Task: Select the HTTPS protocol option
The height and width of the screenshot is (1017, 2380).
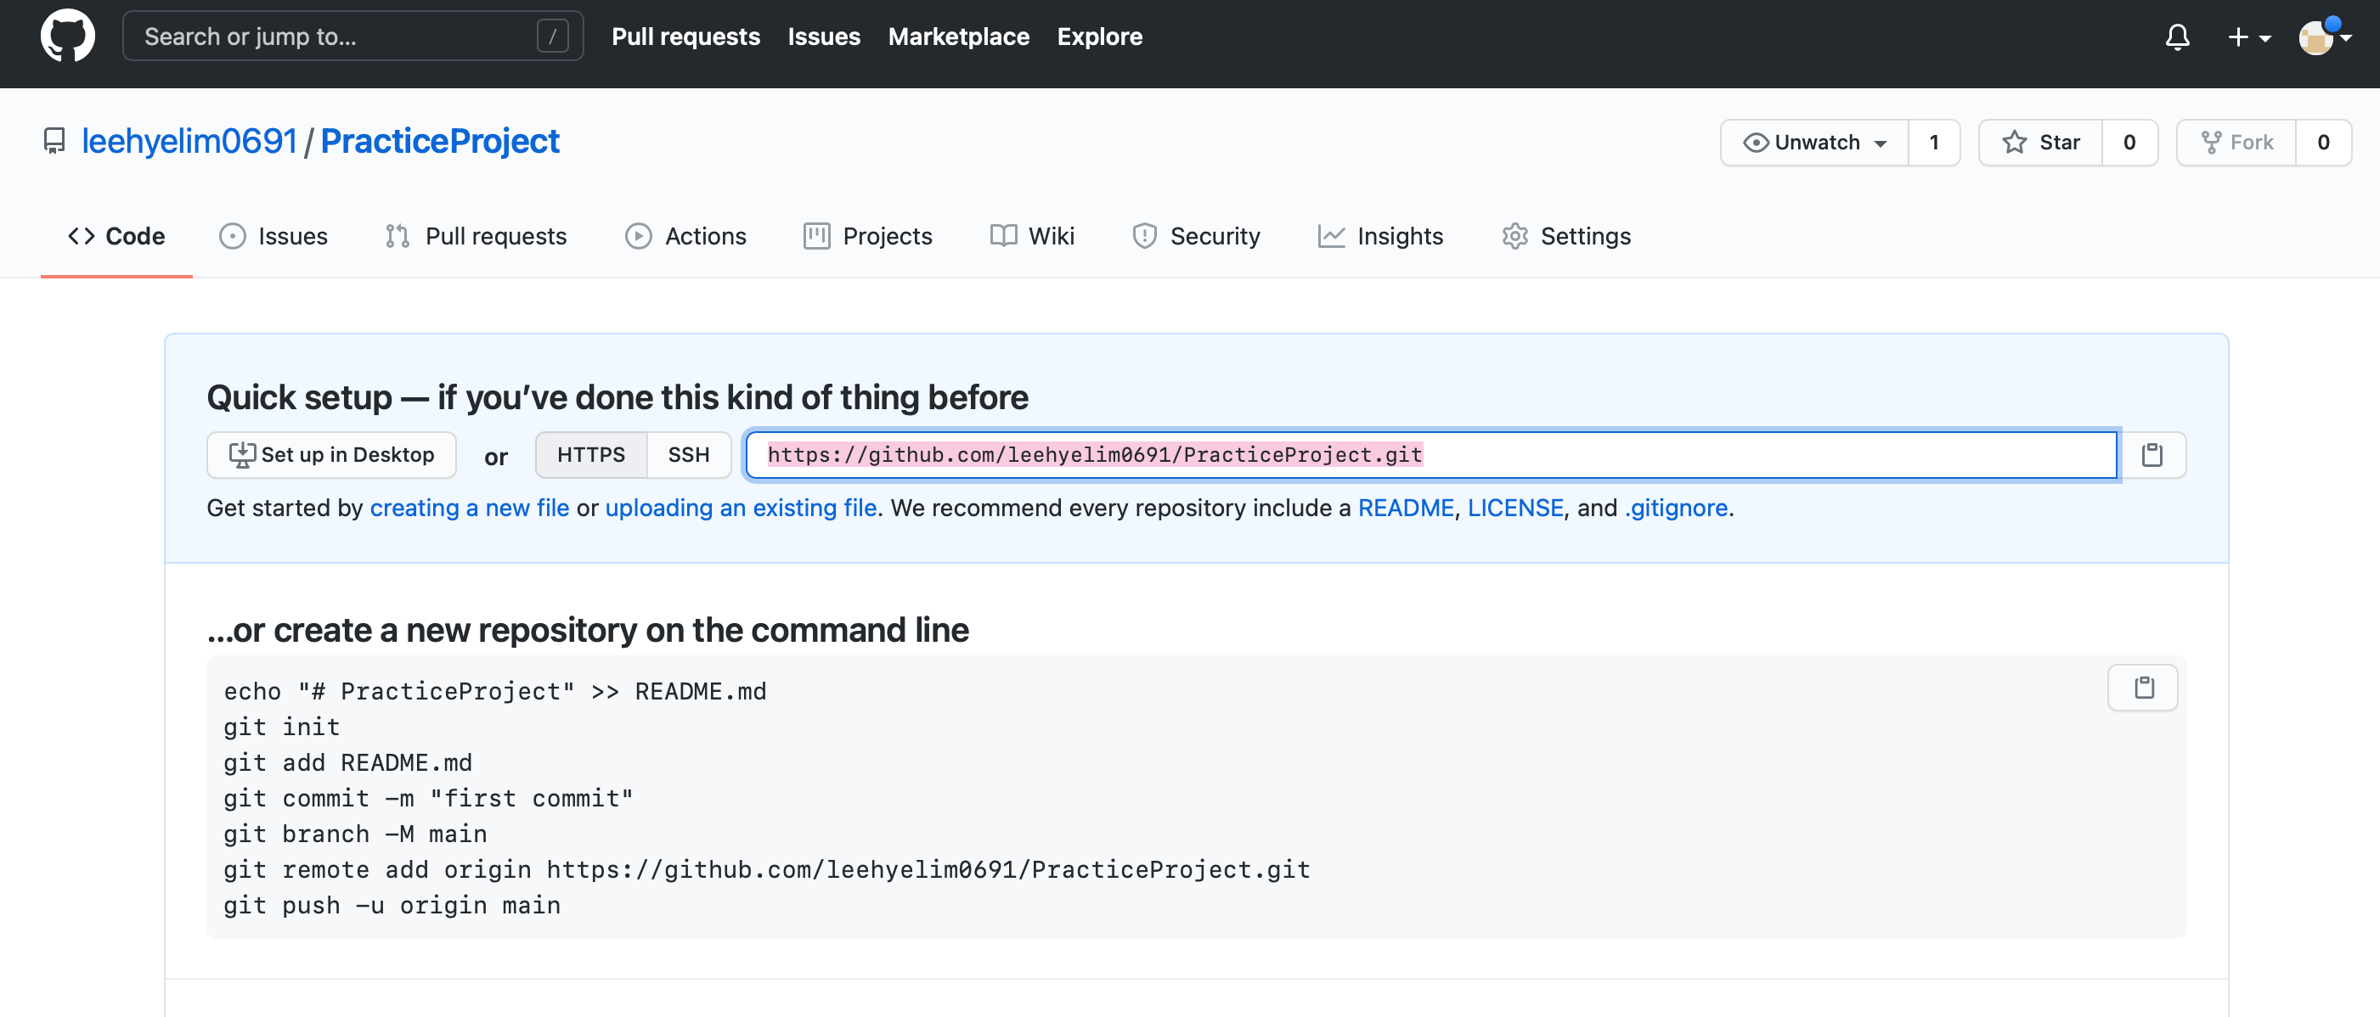Action: (590, 454)
